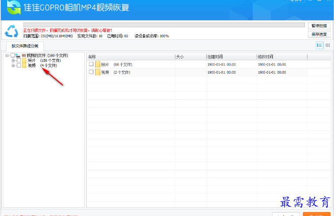Click the recycle arrows scan status icon
The height and width of the screenshot is (216, 334).
[11, 31]
